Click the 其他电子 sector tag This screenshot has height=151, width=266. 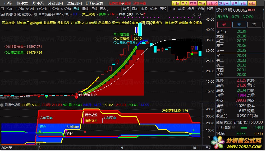point(23,23)
